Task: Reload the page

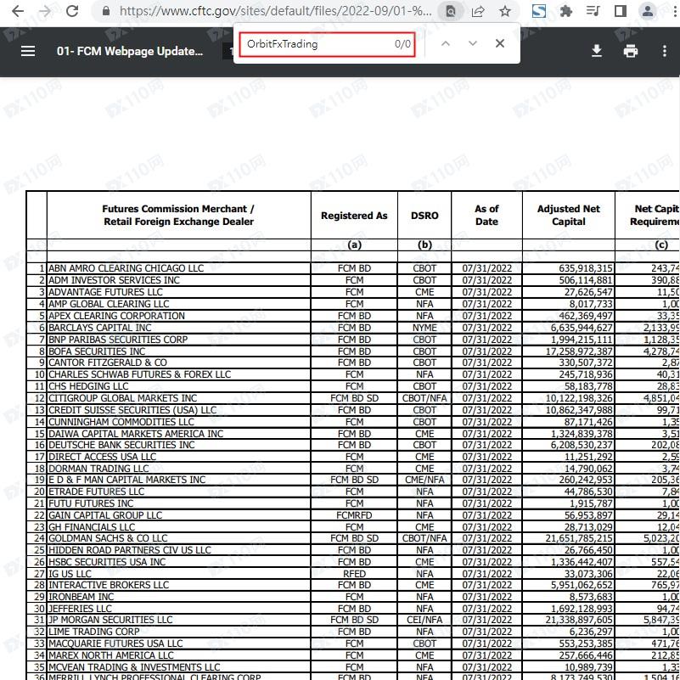Action: click(73, 12)
